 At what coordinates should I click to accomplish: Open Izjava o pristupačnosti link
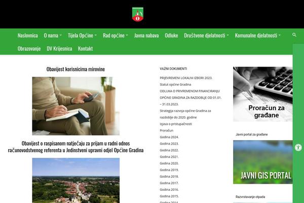tap(176, 124)
